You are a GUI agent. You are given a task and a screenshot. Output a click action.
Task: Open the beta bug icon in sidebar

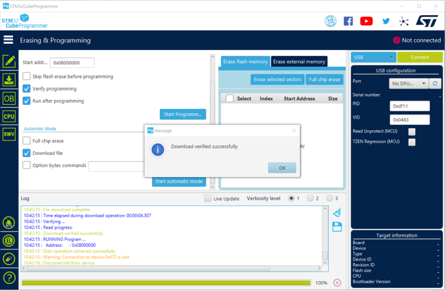coord(9,223)
